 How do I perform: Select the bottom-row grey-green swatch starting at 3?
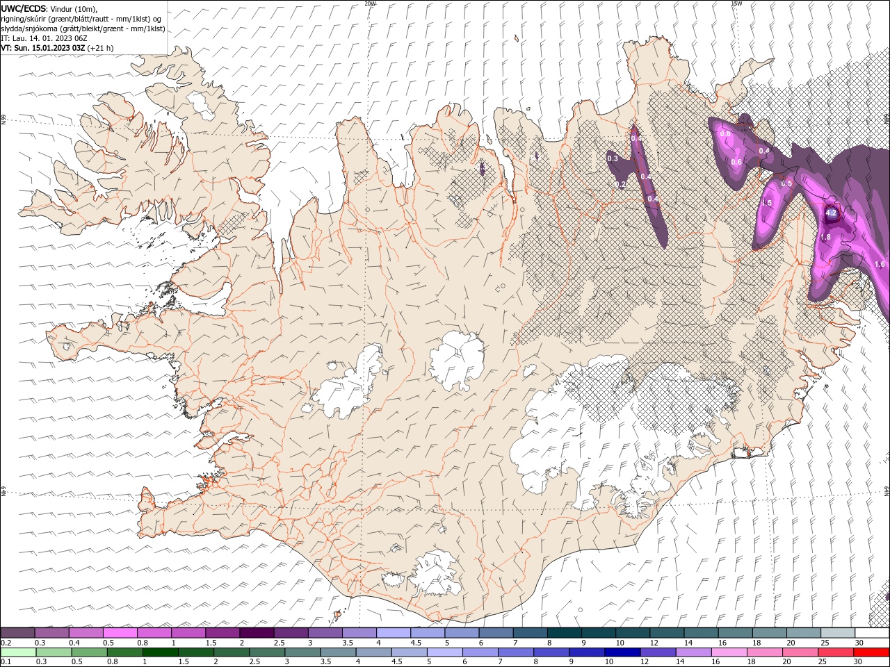[x=302, y=652]
